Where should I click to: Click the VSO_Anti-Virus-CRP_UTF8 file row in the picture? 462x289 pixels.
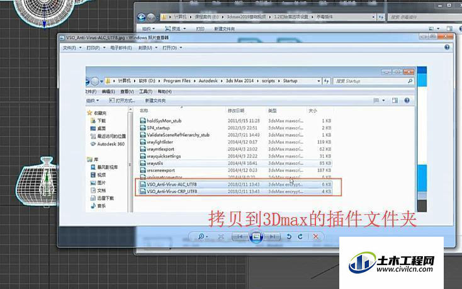pos(235,191)
